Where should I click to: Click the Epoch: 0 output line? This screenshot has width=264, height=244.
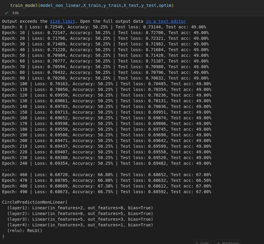click(104, 27)
